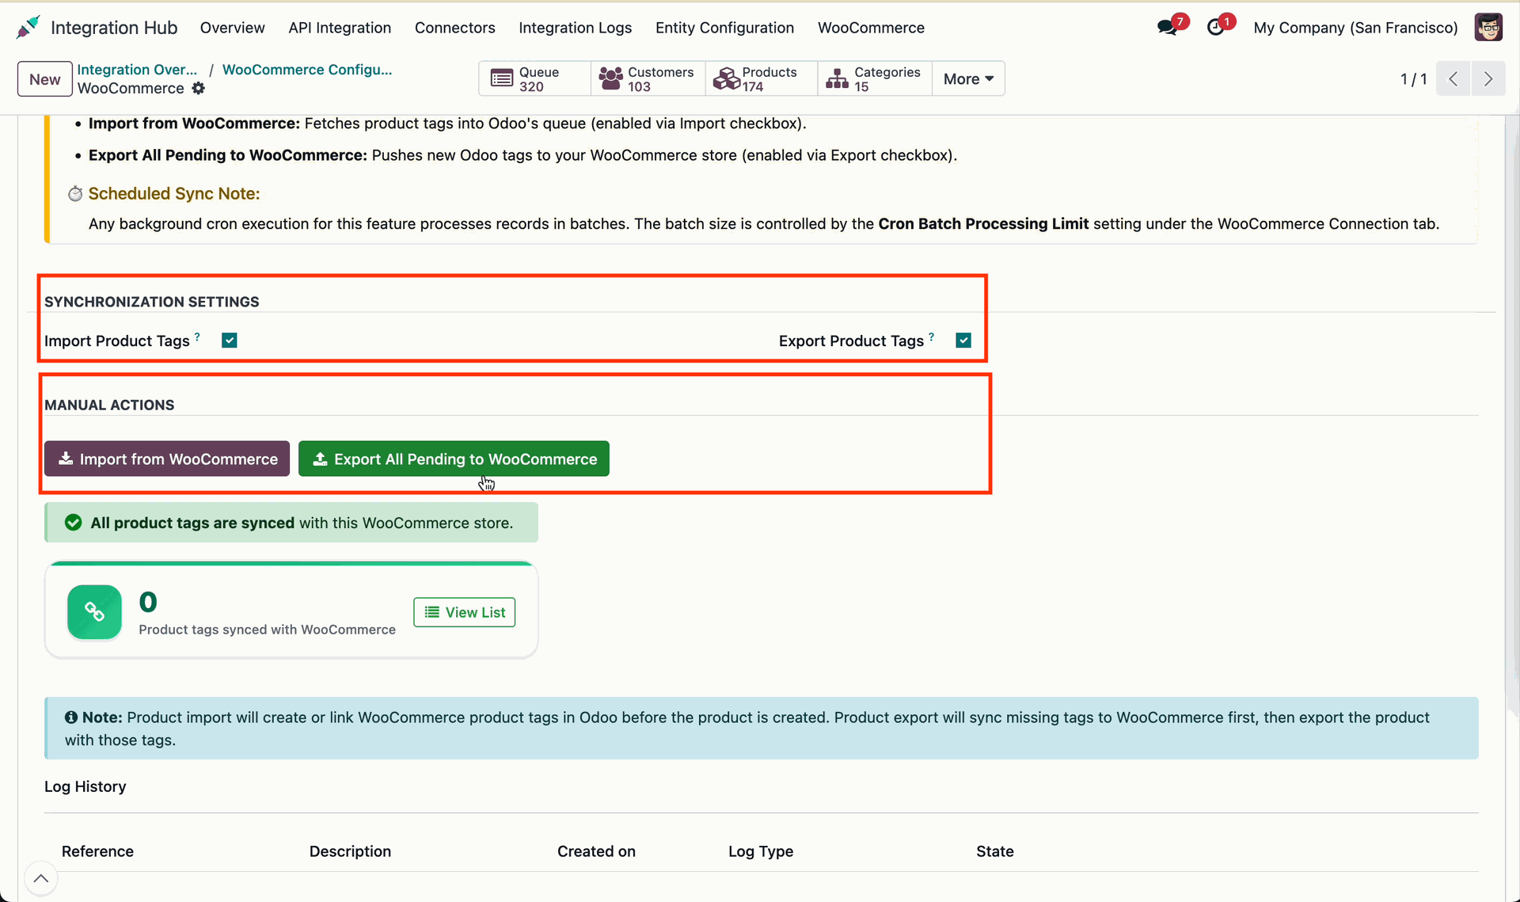The image size is (1520, 902).
Task: Toggle the Import Product Tags checkbox
Action: click(230, 341)
